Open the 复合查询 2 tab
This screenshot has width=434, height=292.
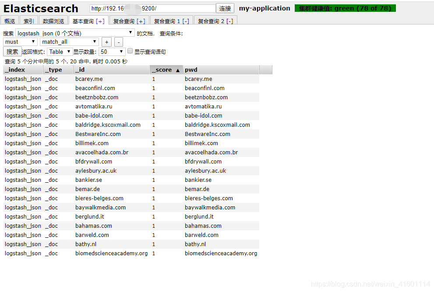[x=211, y=21]
